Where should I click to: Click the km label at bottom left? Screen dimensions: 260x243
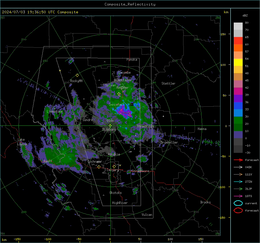point(4,240)
